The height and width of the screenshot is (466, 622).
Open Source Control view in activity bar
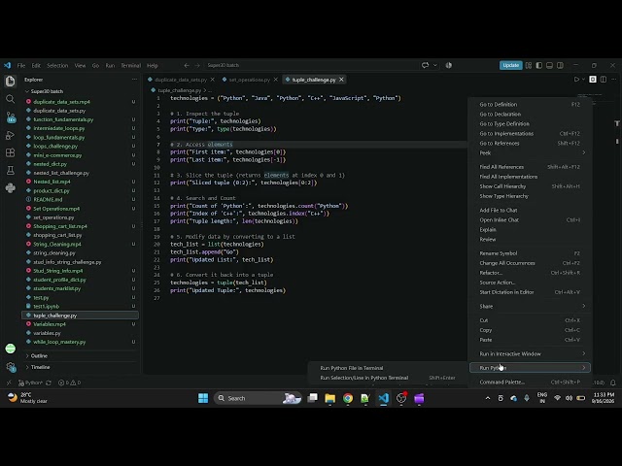pyautogui.click(x=11, y=117)
